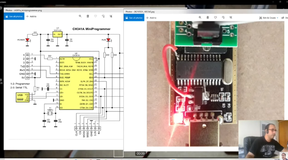Rotate icon in the ch341a_miniprogrammer Photos window

pos(103,16)
